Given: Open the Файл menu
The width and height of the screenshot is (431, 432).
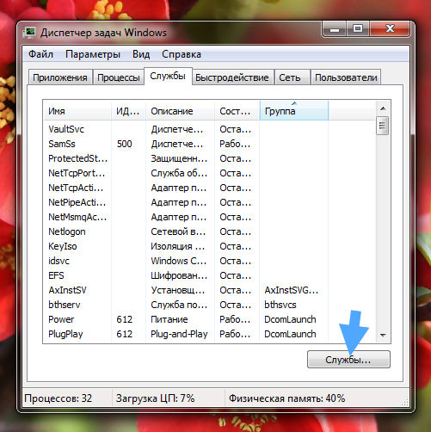Looking at the screenshot, I should [40, 54].
